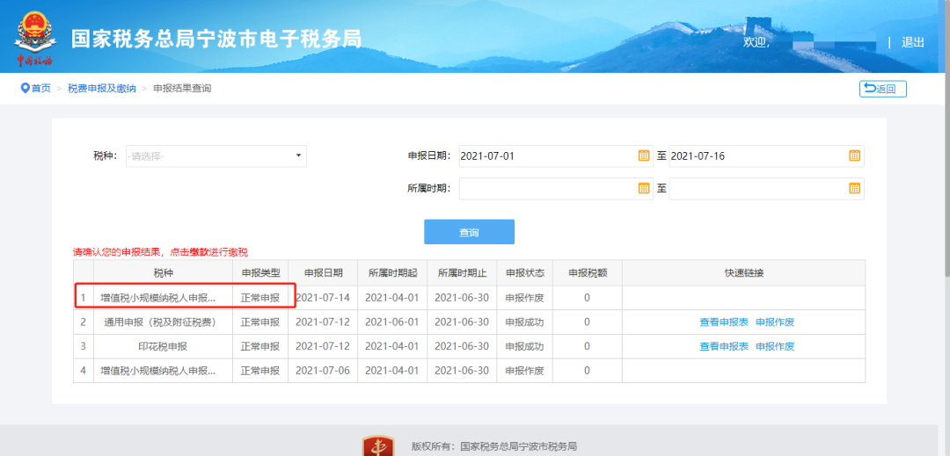Viewport: 950px width, 456px height.
Task: Open calendar for 申报日期 end date
Action: pos(854,156)
